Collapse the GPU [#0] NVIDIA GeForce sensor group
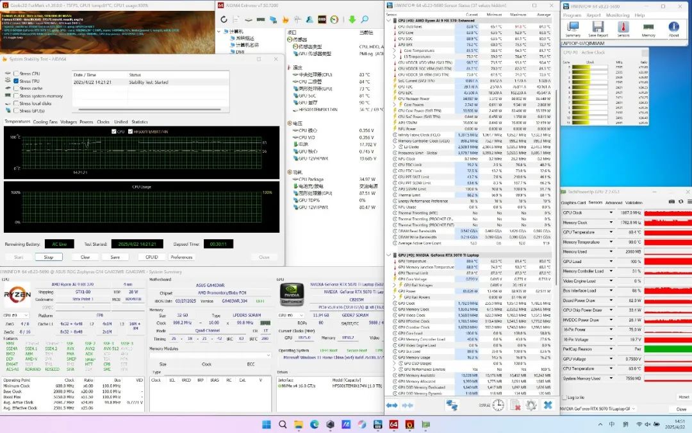 (x=389, y=255)
